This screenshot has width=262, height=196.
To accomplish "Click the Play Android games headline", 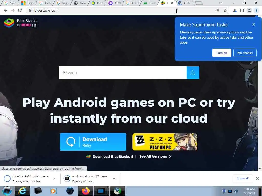I will point(129,110).
